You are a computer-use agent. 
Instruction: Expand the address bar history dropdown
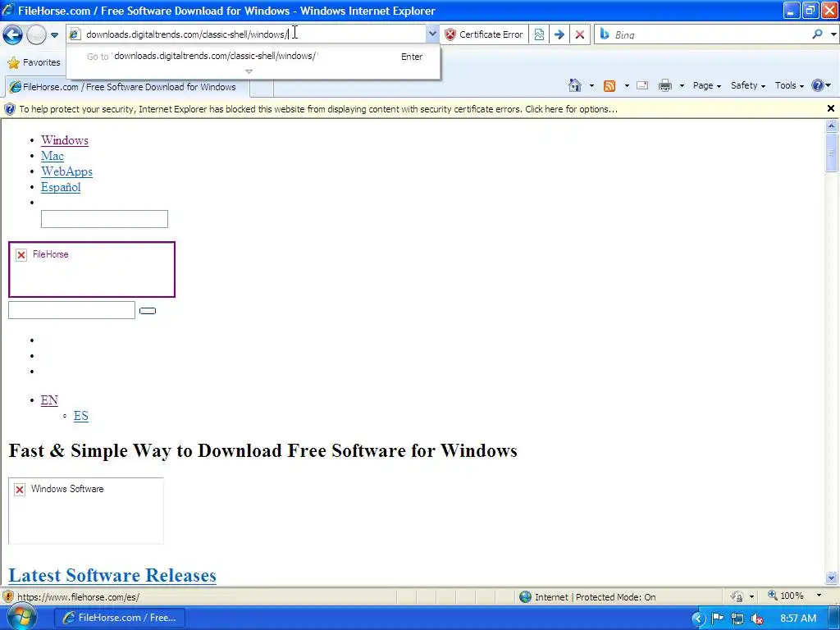click(431, 34)
